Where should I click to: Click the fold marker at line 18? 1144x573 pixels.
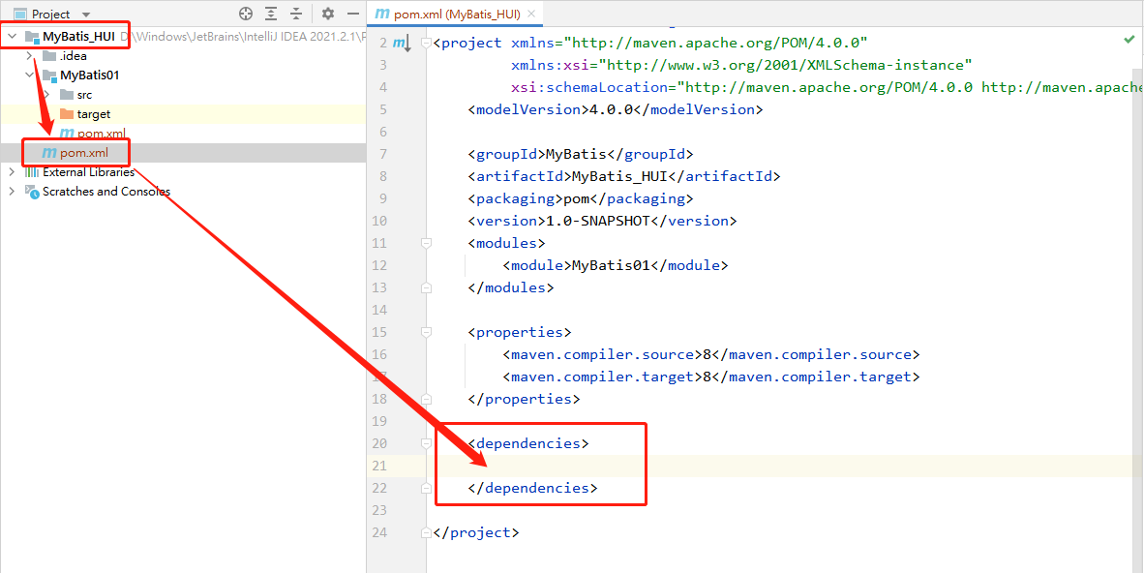tap(427, 399)
